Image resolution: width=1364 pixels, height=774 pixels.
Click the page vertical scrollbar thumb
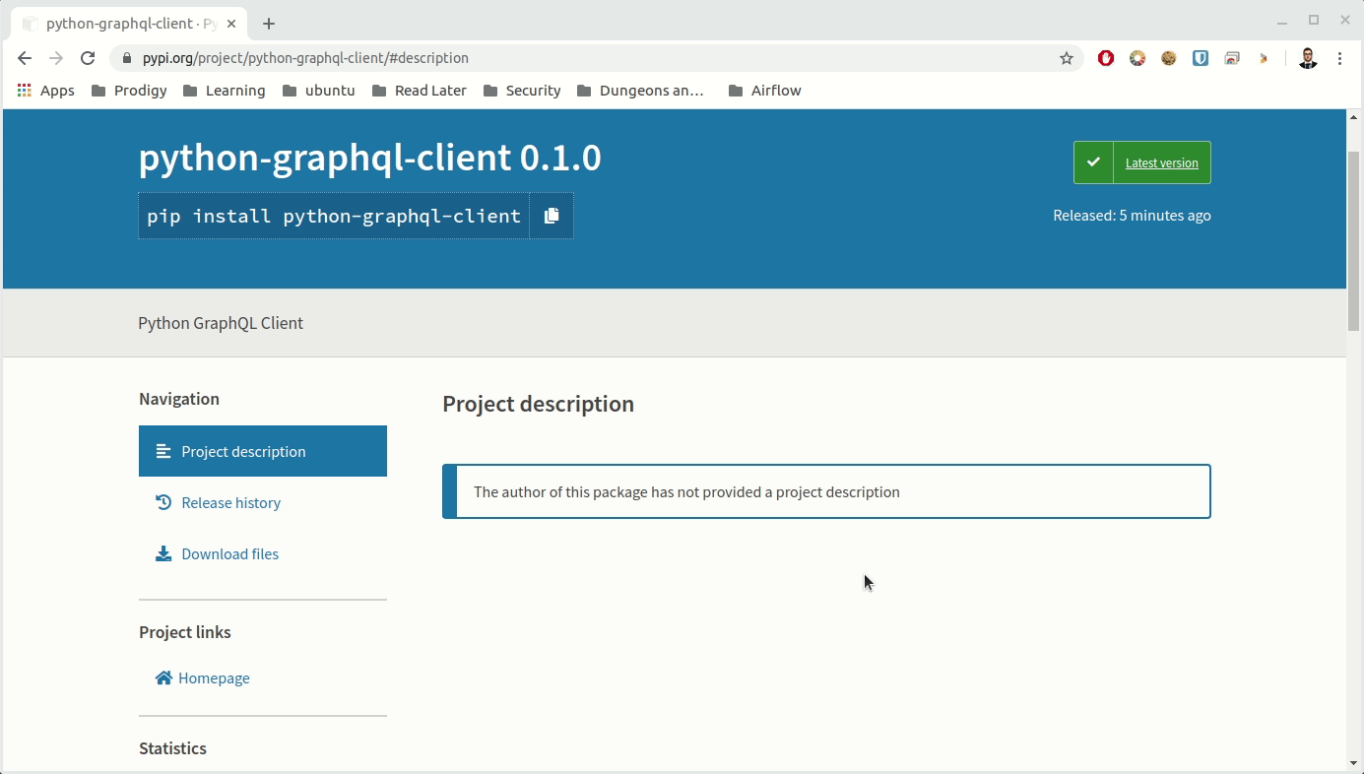1354,241
